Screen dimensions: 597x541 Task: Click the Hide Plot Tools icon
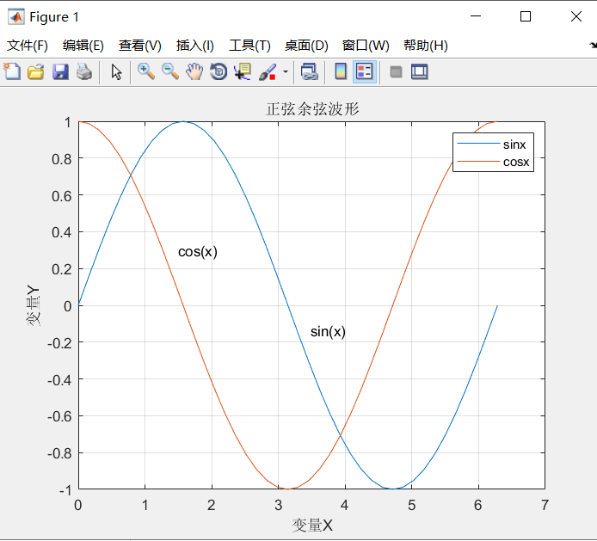click(x=396, y=71)
